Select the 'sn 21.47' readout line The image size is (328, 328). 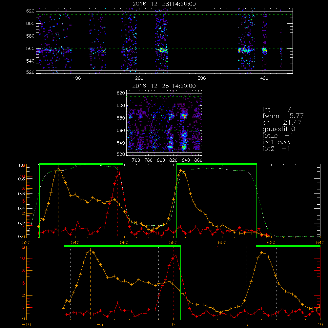click(282, 122)
